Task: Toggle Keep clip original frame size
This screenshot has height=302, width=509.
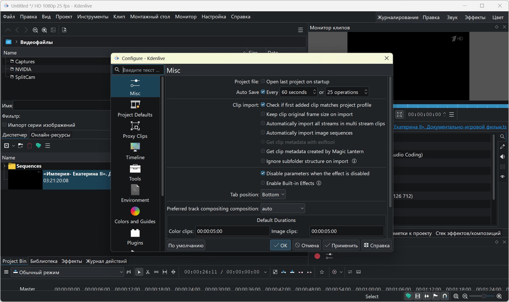Action: pyautogui.click(x=263, y=114)
